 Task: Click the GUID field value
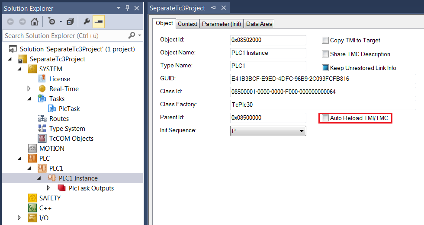[x=323, y=79]
